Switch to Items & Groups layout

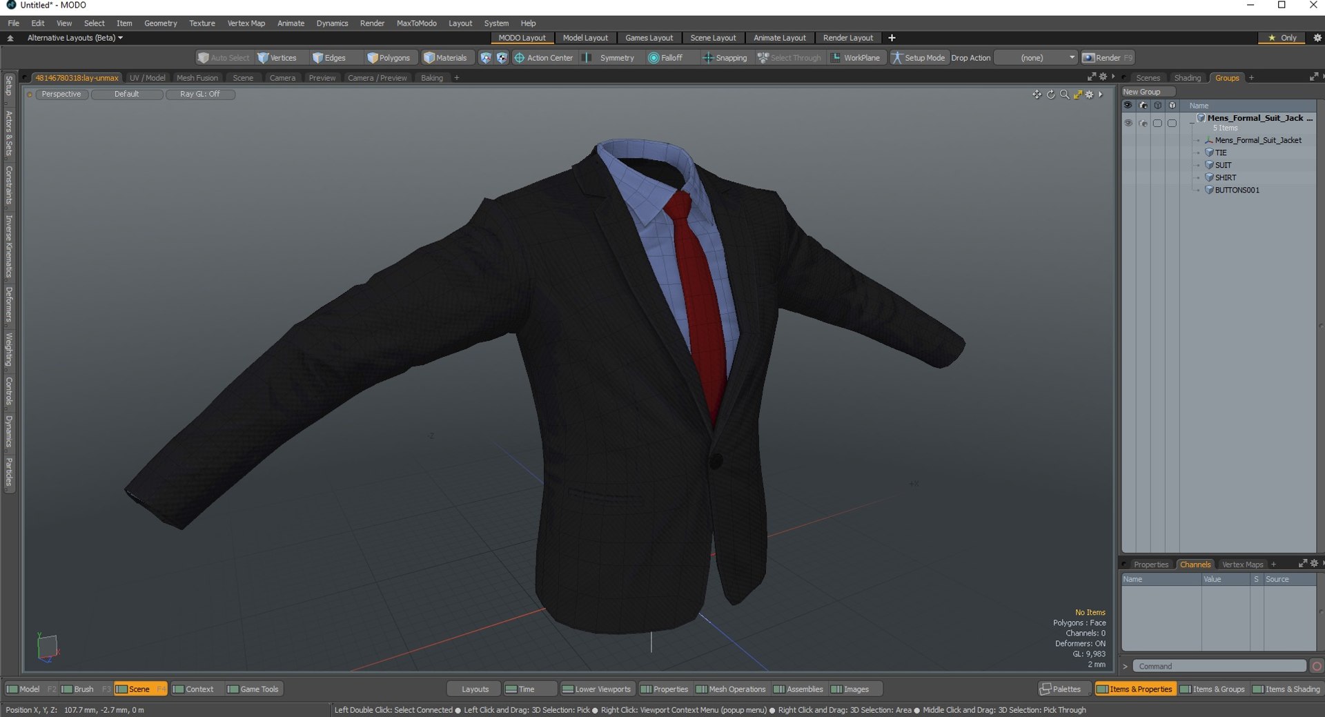(1213, 689)
